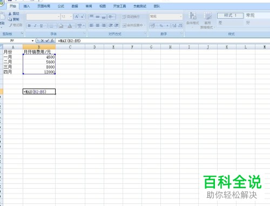Click the Insert Function fx button
The image size is (270, 206).
(52, 40)
